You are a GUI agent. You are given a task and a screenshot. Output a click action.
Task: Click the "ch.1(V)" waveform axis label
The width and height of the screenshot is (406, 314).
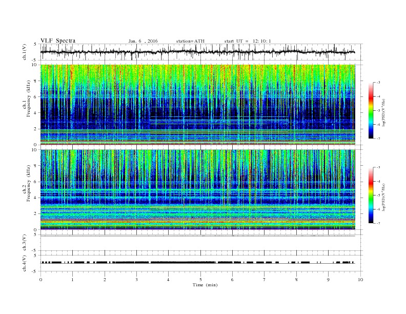[x=25, y=52]
